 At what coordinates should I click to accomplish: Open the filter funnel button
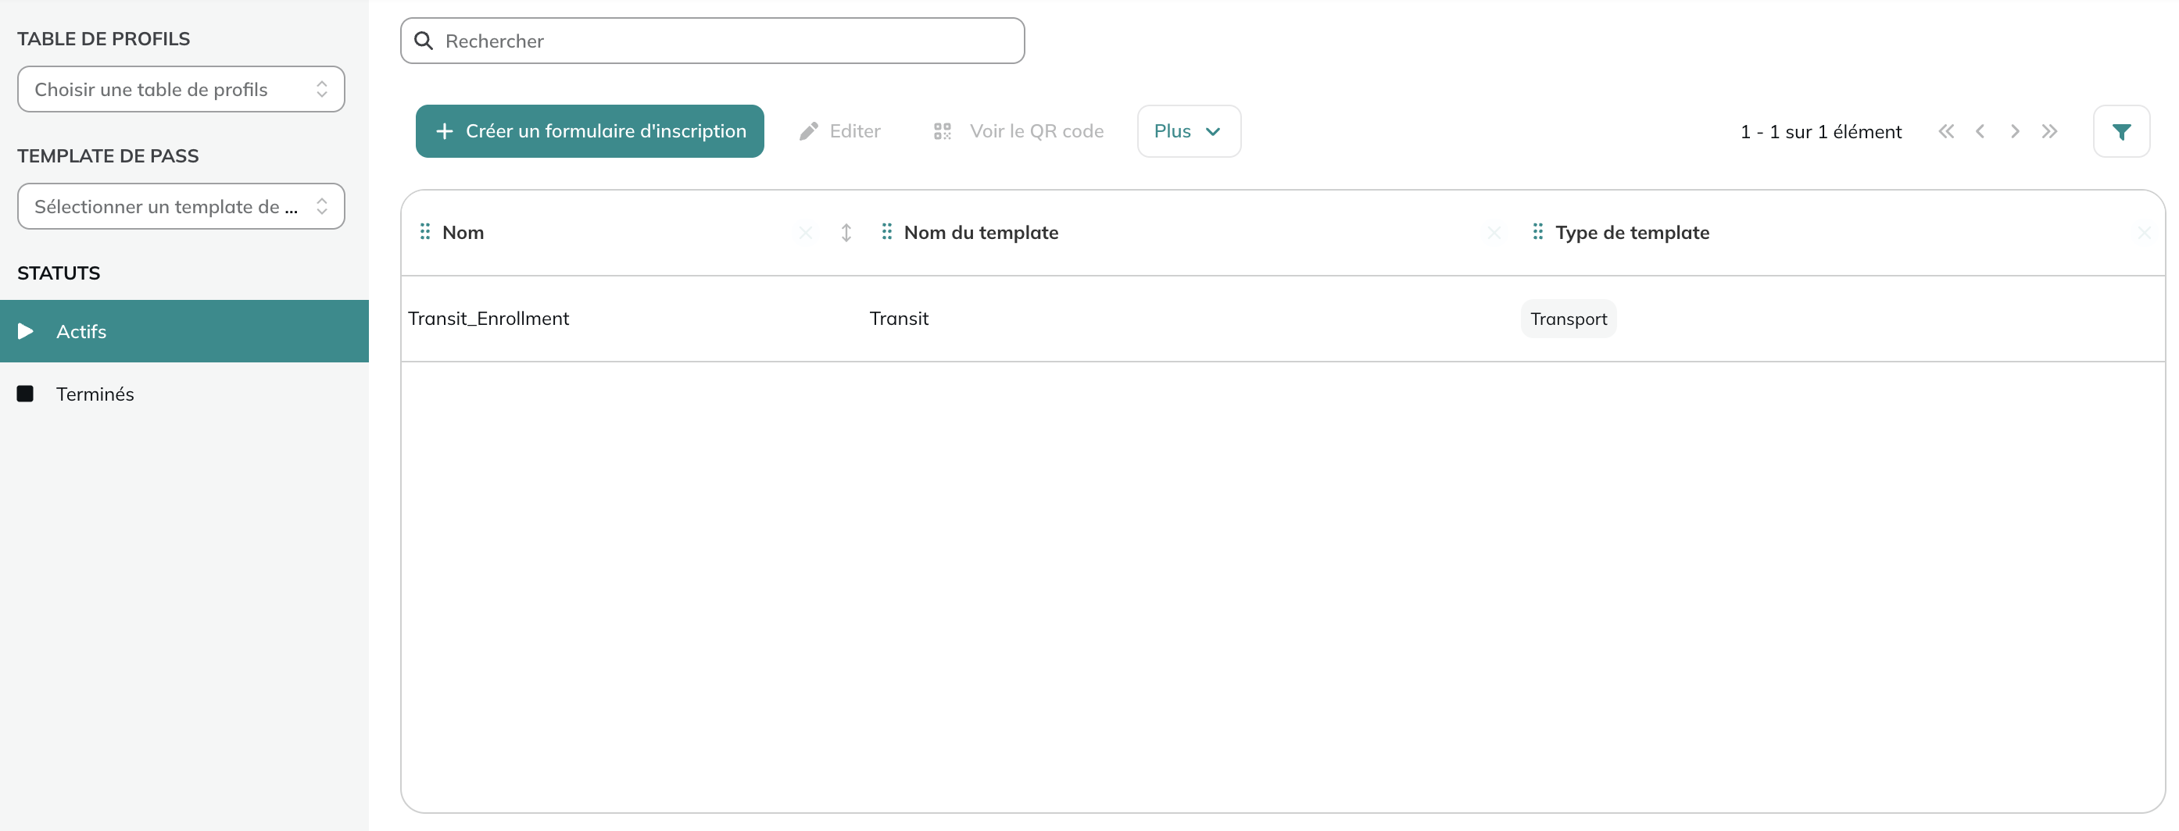pyautogui.click(x=2121, y=131)
